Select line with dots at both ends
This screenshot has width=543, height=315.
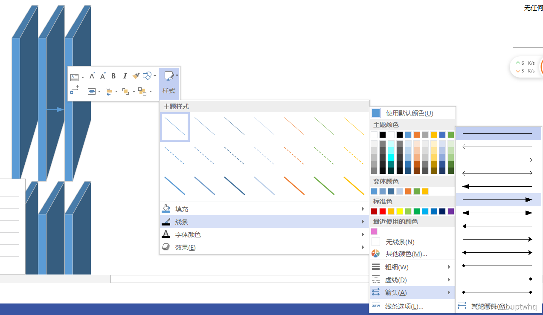(x=498, y=292)
